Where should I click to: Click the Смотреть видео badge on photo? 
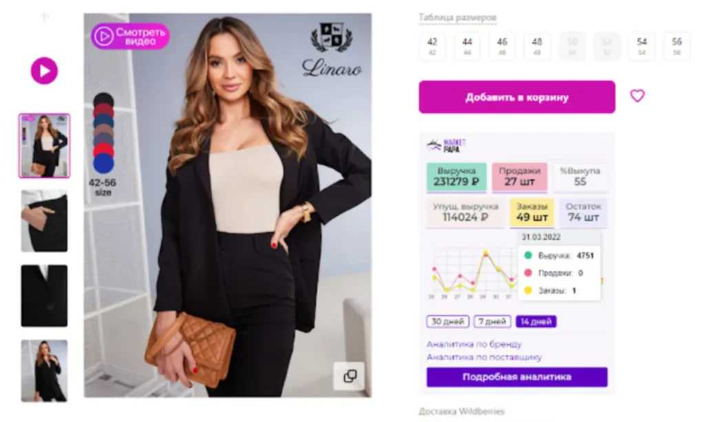[130, 36]
